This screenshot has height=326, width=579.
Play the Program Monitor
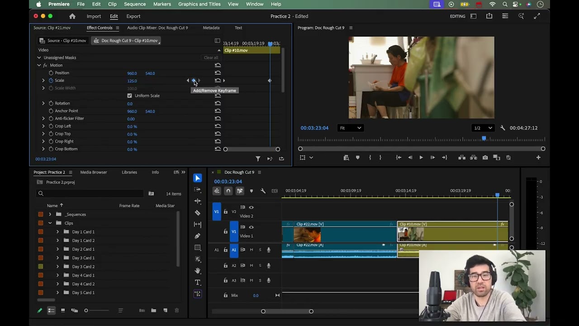pyautogui.click(x=421, y=158)
